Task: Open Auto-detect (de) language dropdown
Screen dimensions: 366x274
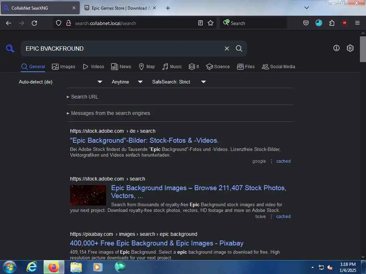Action: [60, 82]
